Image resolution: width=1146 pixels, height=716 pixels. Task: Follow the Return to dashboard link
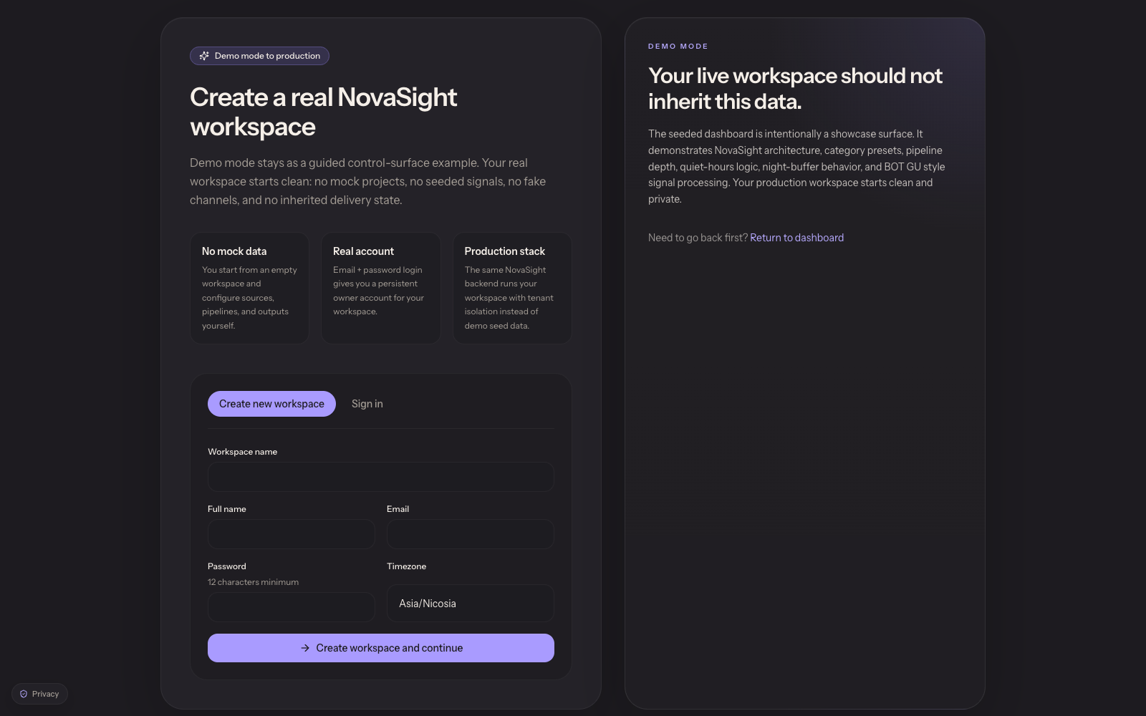tap(796, 238)
